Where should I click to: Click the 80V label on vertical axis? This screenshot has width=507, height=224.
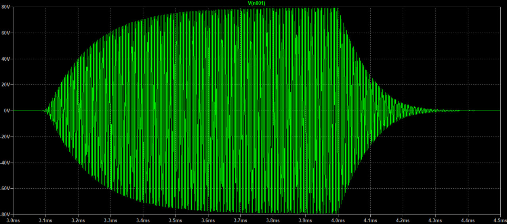[6, 7]
